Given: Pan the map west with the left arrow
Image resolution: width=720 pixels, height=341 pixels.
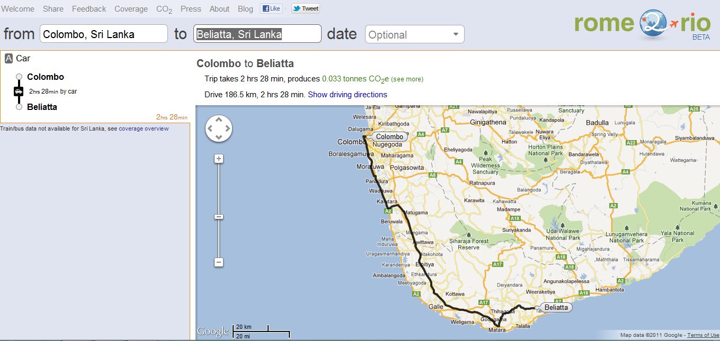Looking at the screenshot, I should pyautogui.click(x=210, y=128).
